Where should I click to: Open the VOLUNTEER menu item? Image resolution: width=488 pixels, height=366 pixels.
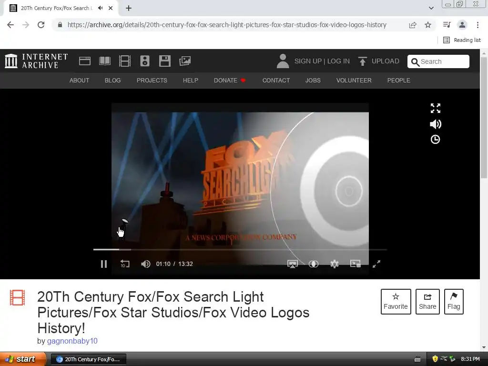354,80
